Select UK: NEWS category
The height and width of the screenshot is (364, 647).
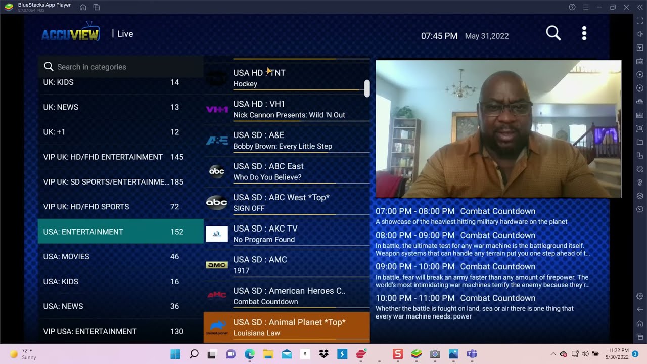[120, 107]
